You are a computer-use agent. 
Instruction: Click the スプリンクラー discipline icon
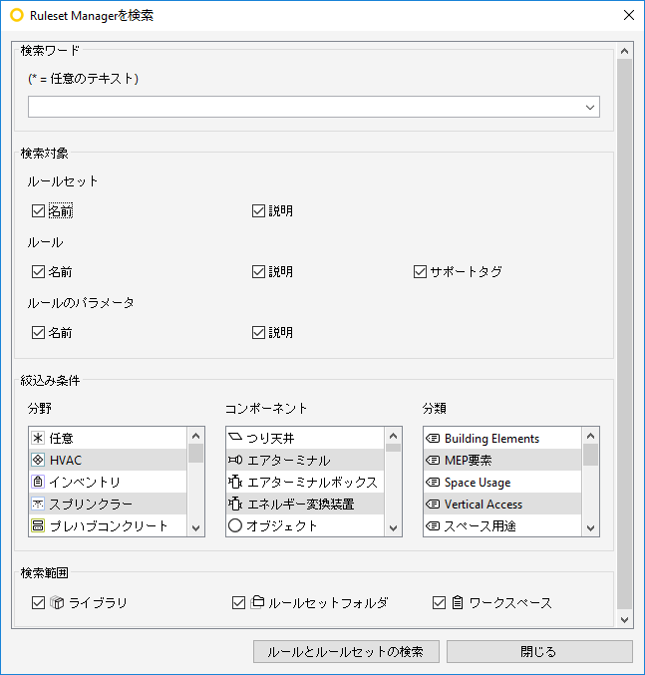[38, 504]
